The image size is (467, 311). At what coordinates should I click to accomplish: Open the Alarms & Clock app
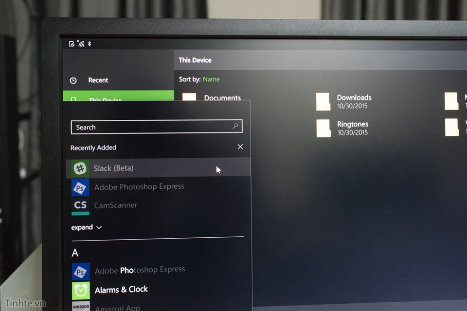click(x=121, y=290)
